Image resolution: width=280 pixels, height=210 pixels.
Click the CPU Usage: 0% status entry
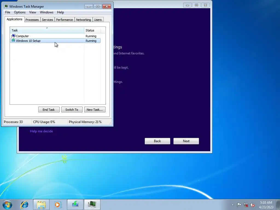click(44, 122)
